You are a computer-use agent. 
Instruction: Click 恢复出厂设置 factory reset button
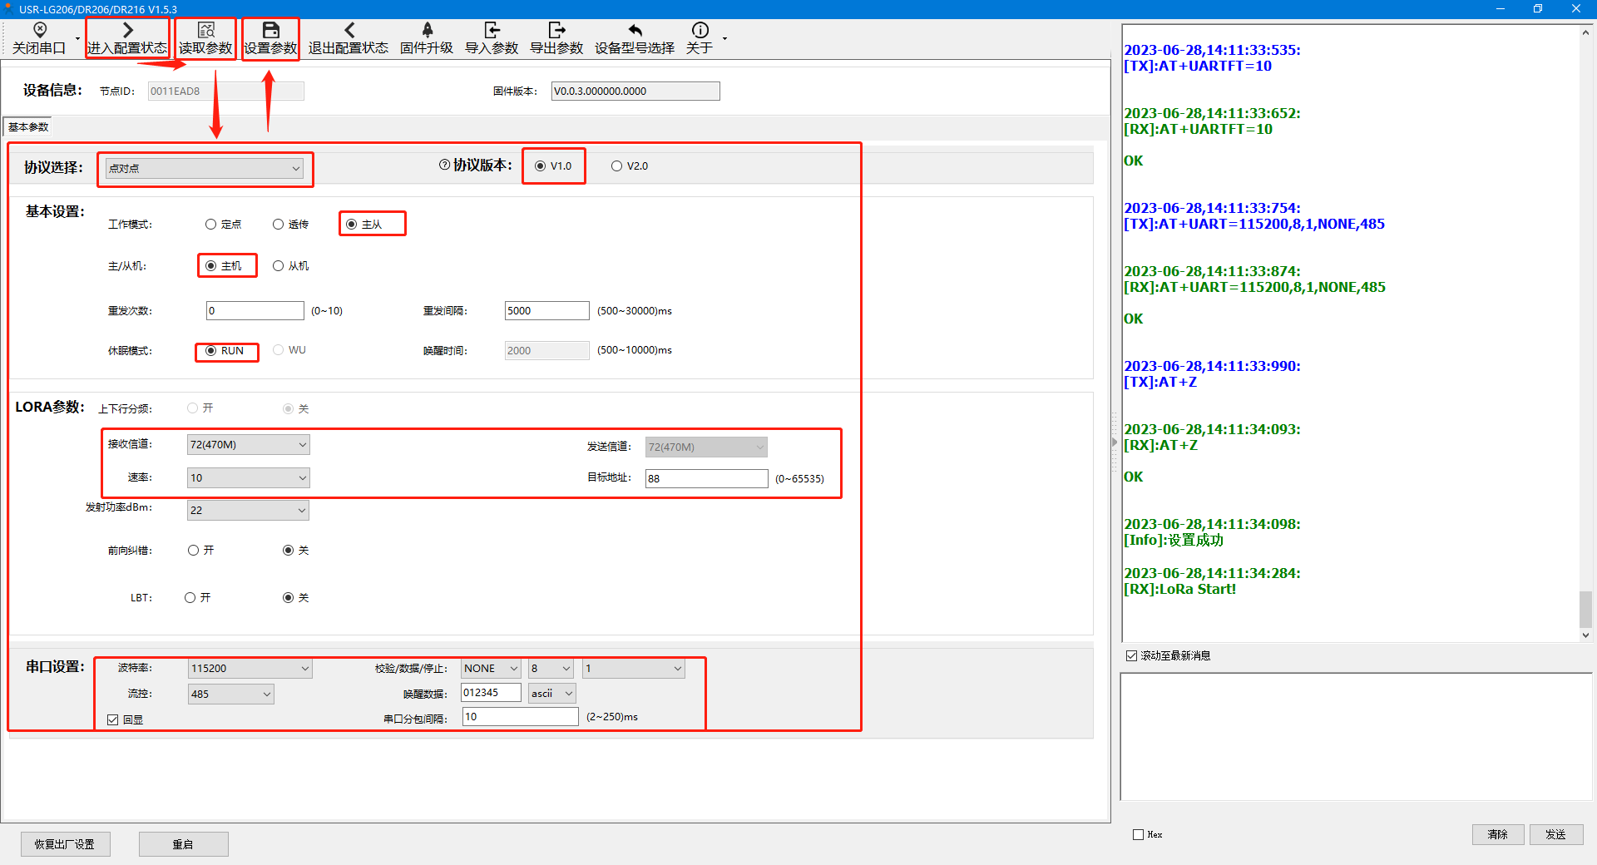pos(65,844)
